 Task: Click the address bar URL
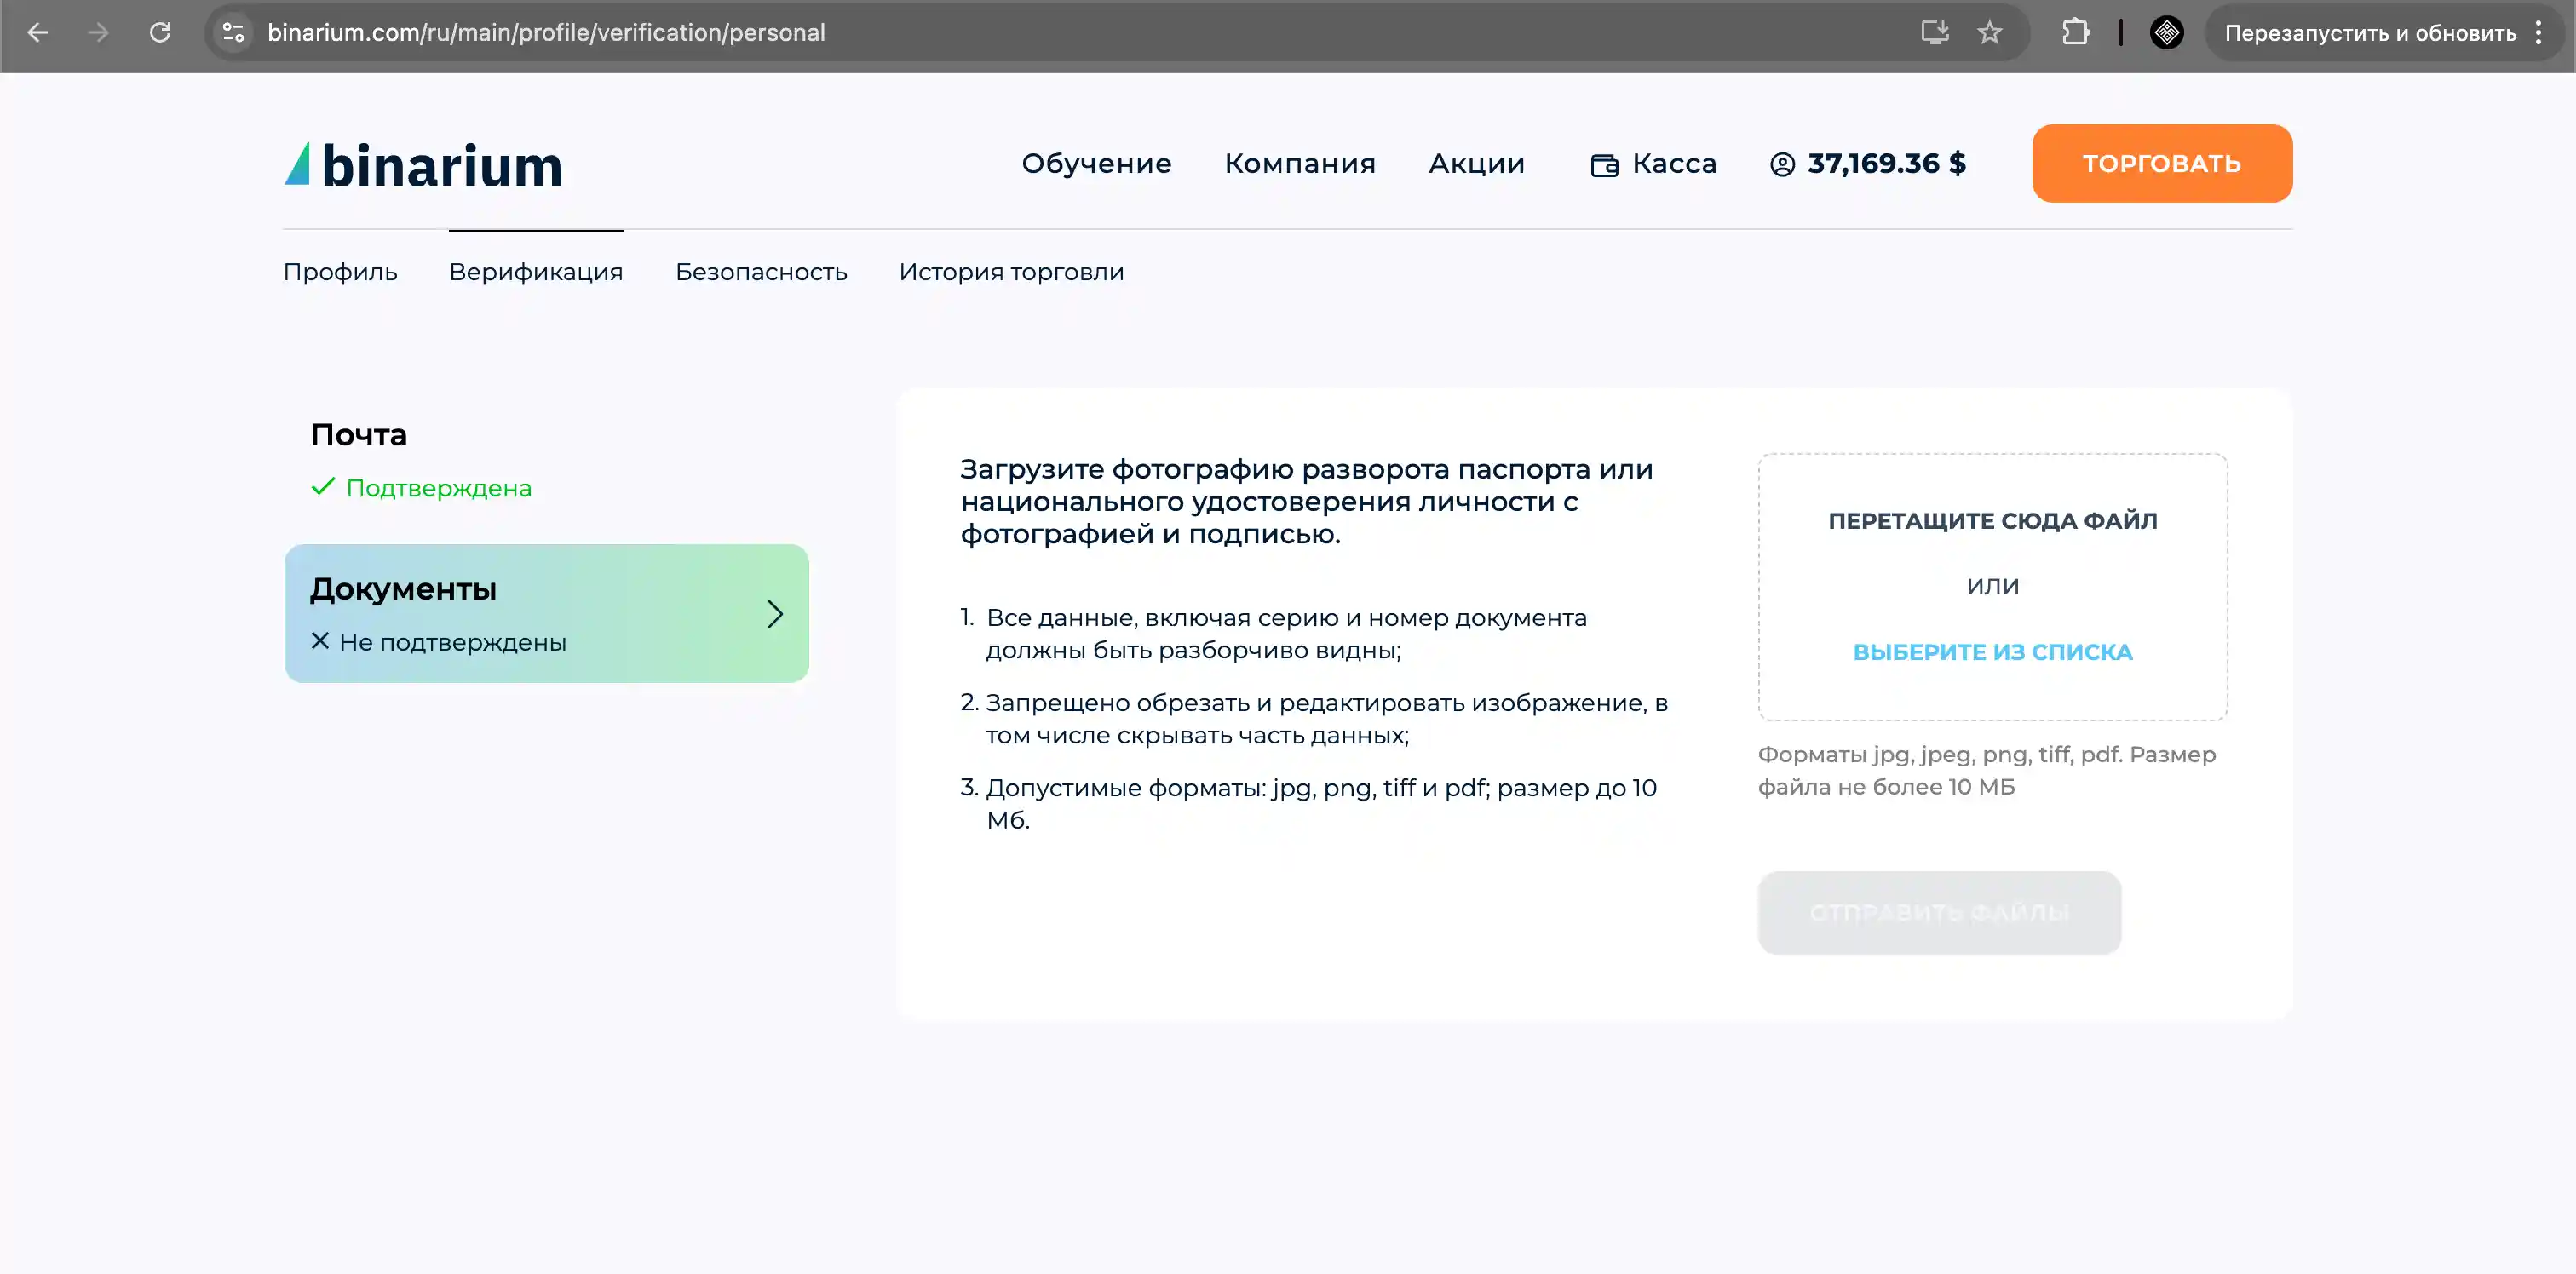tap(546, 33)
